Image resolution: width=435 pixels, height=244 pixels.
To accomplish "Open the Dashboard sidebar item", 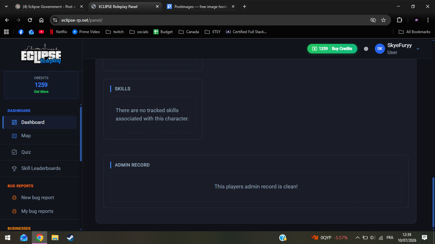I will click(x=40, y=122).
